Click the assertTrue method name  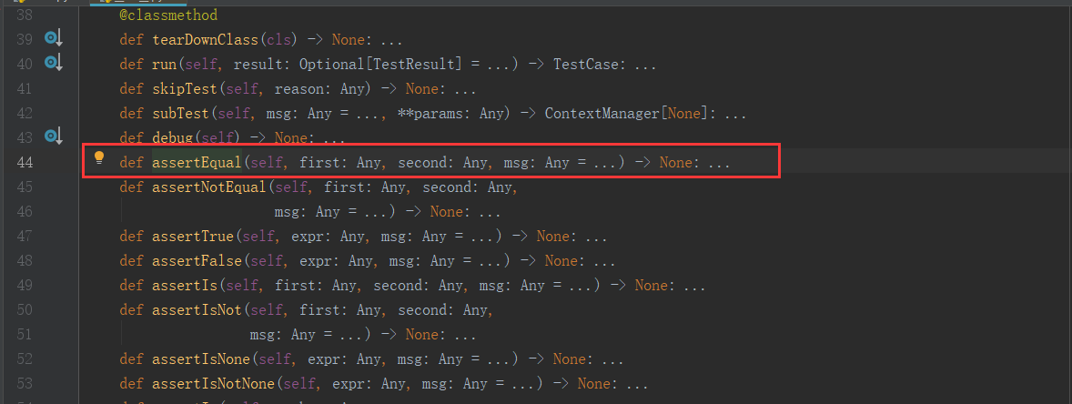coord(189,237)
